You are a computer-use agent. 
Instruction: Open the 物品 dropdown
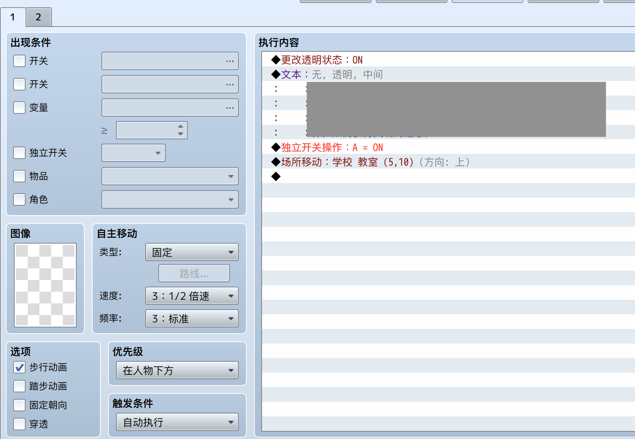tap(170, 176)
